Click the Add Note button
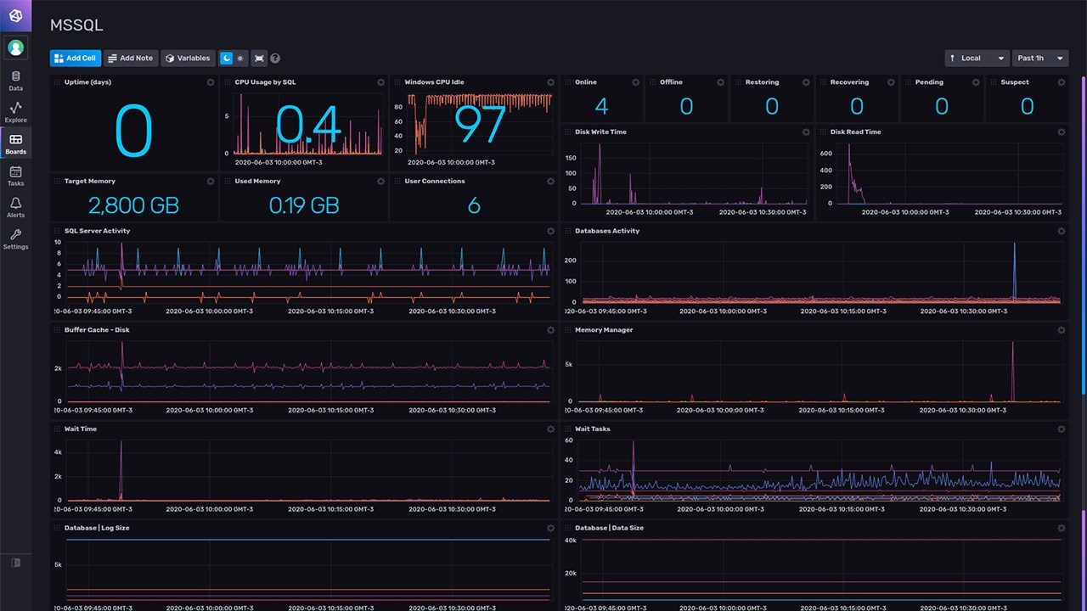Image resolution: width=1087 pixels, height=611 pixels. coord(131,59)
